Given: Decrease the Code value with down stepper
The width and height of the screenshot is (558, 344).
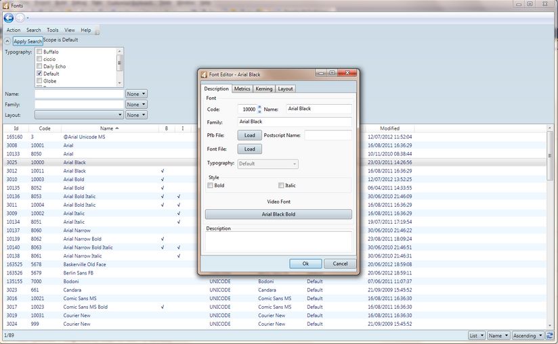Looking at the screenshot, I should point(259,112).
